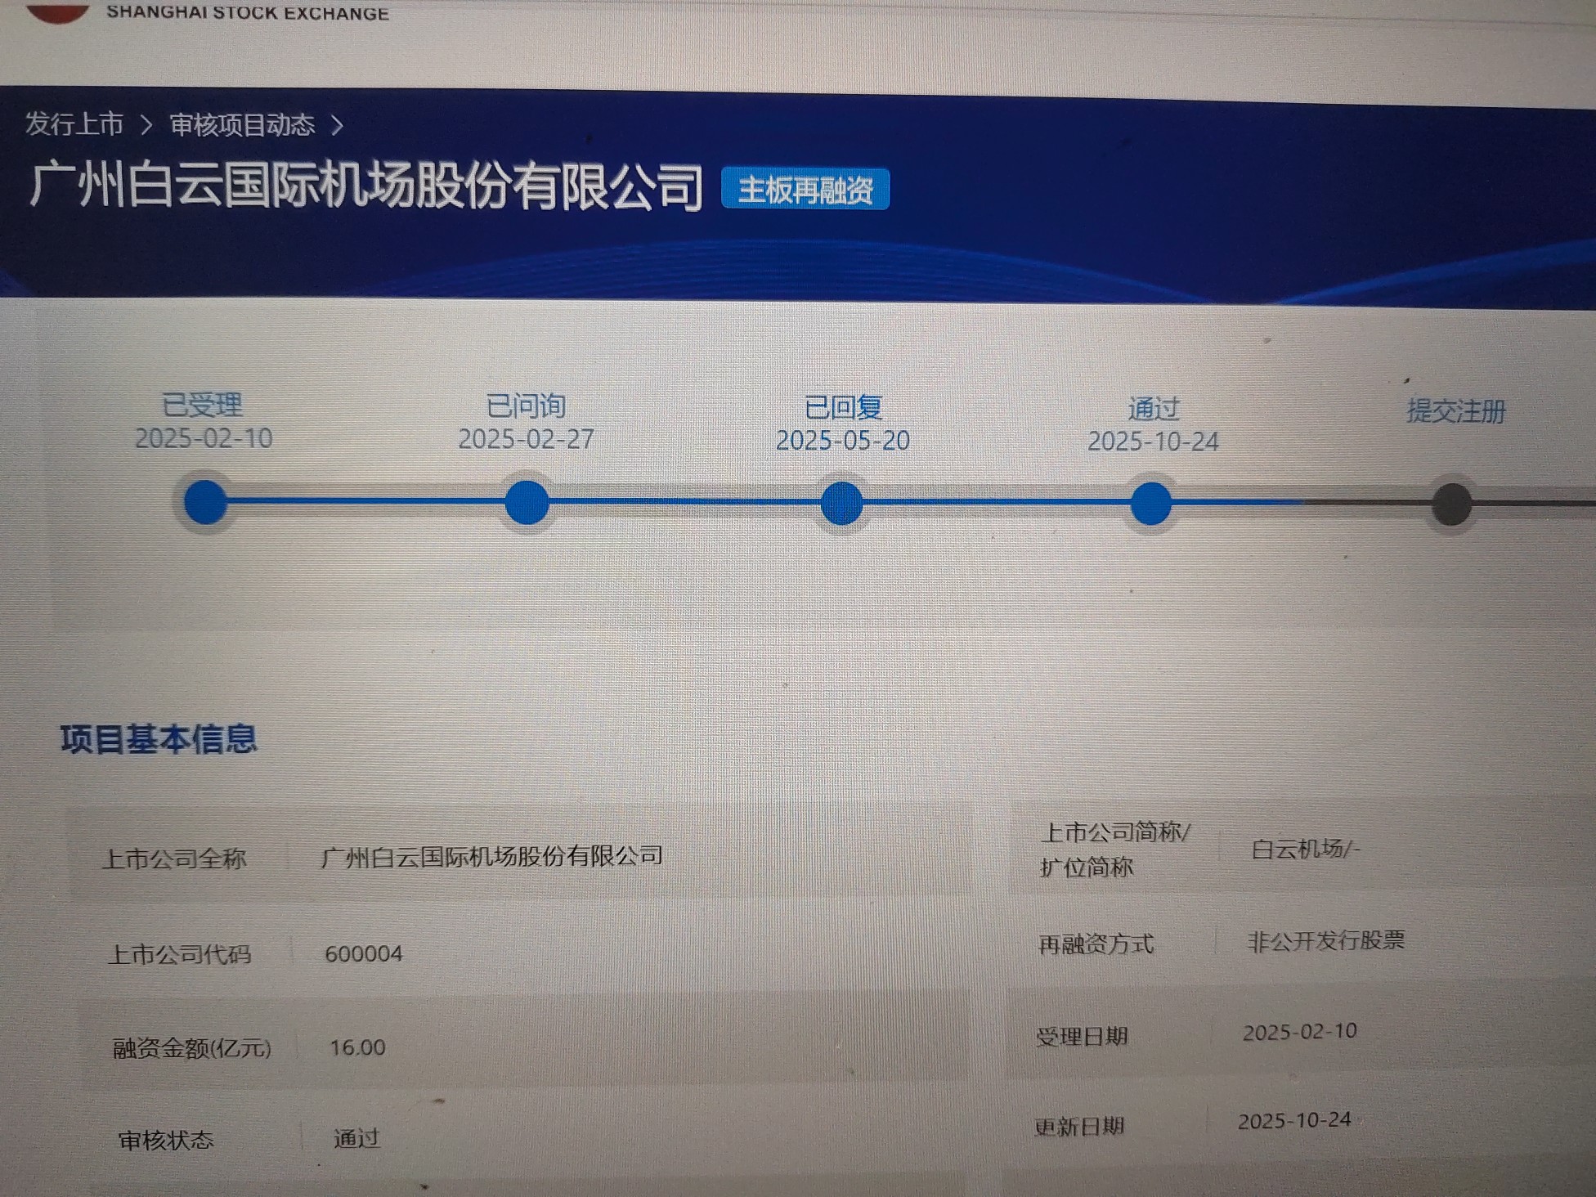Click the 非公开发行股票 financing method value
Screen dimensions: 1596x1197
click(x=1325, y=941)
